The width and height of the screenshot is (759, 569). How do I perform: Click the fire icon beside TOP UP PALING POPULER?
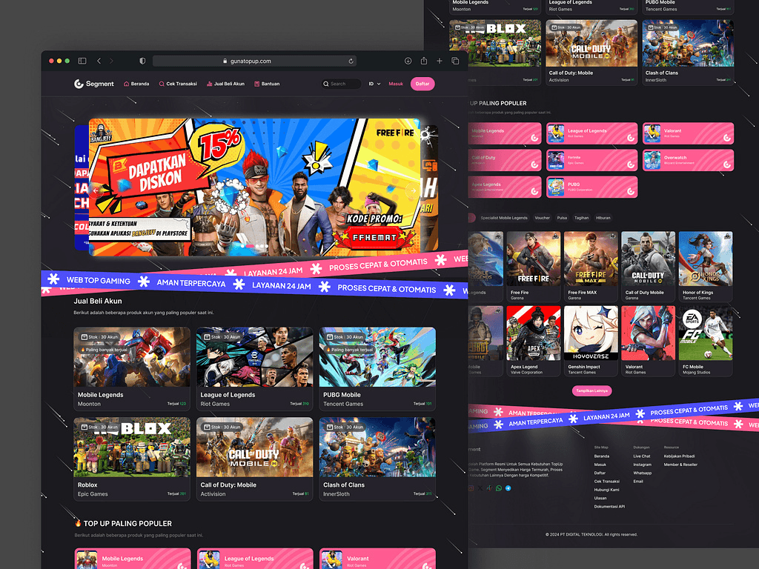click(78, 523)
